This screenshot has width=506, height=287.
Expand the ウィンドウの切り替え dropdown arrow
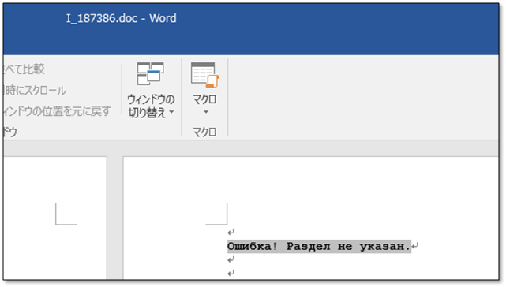pyautogui.click(x=171, y=112)
